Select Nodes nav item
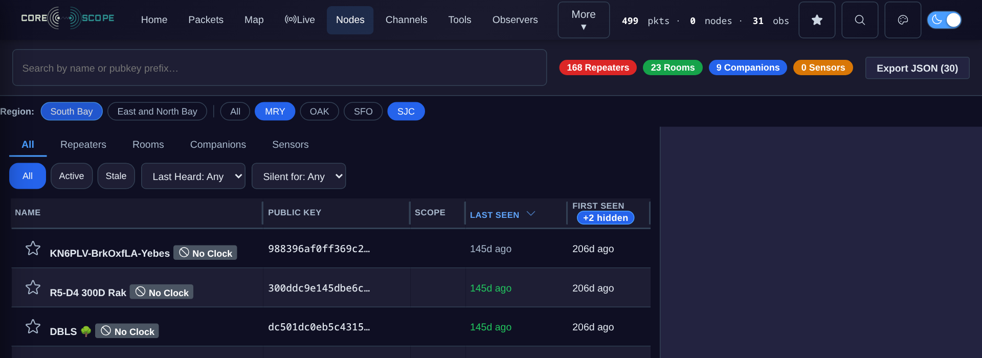 tap(350, 20)
